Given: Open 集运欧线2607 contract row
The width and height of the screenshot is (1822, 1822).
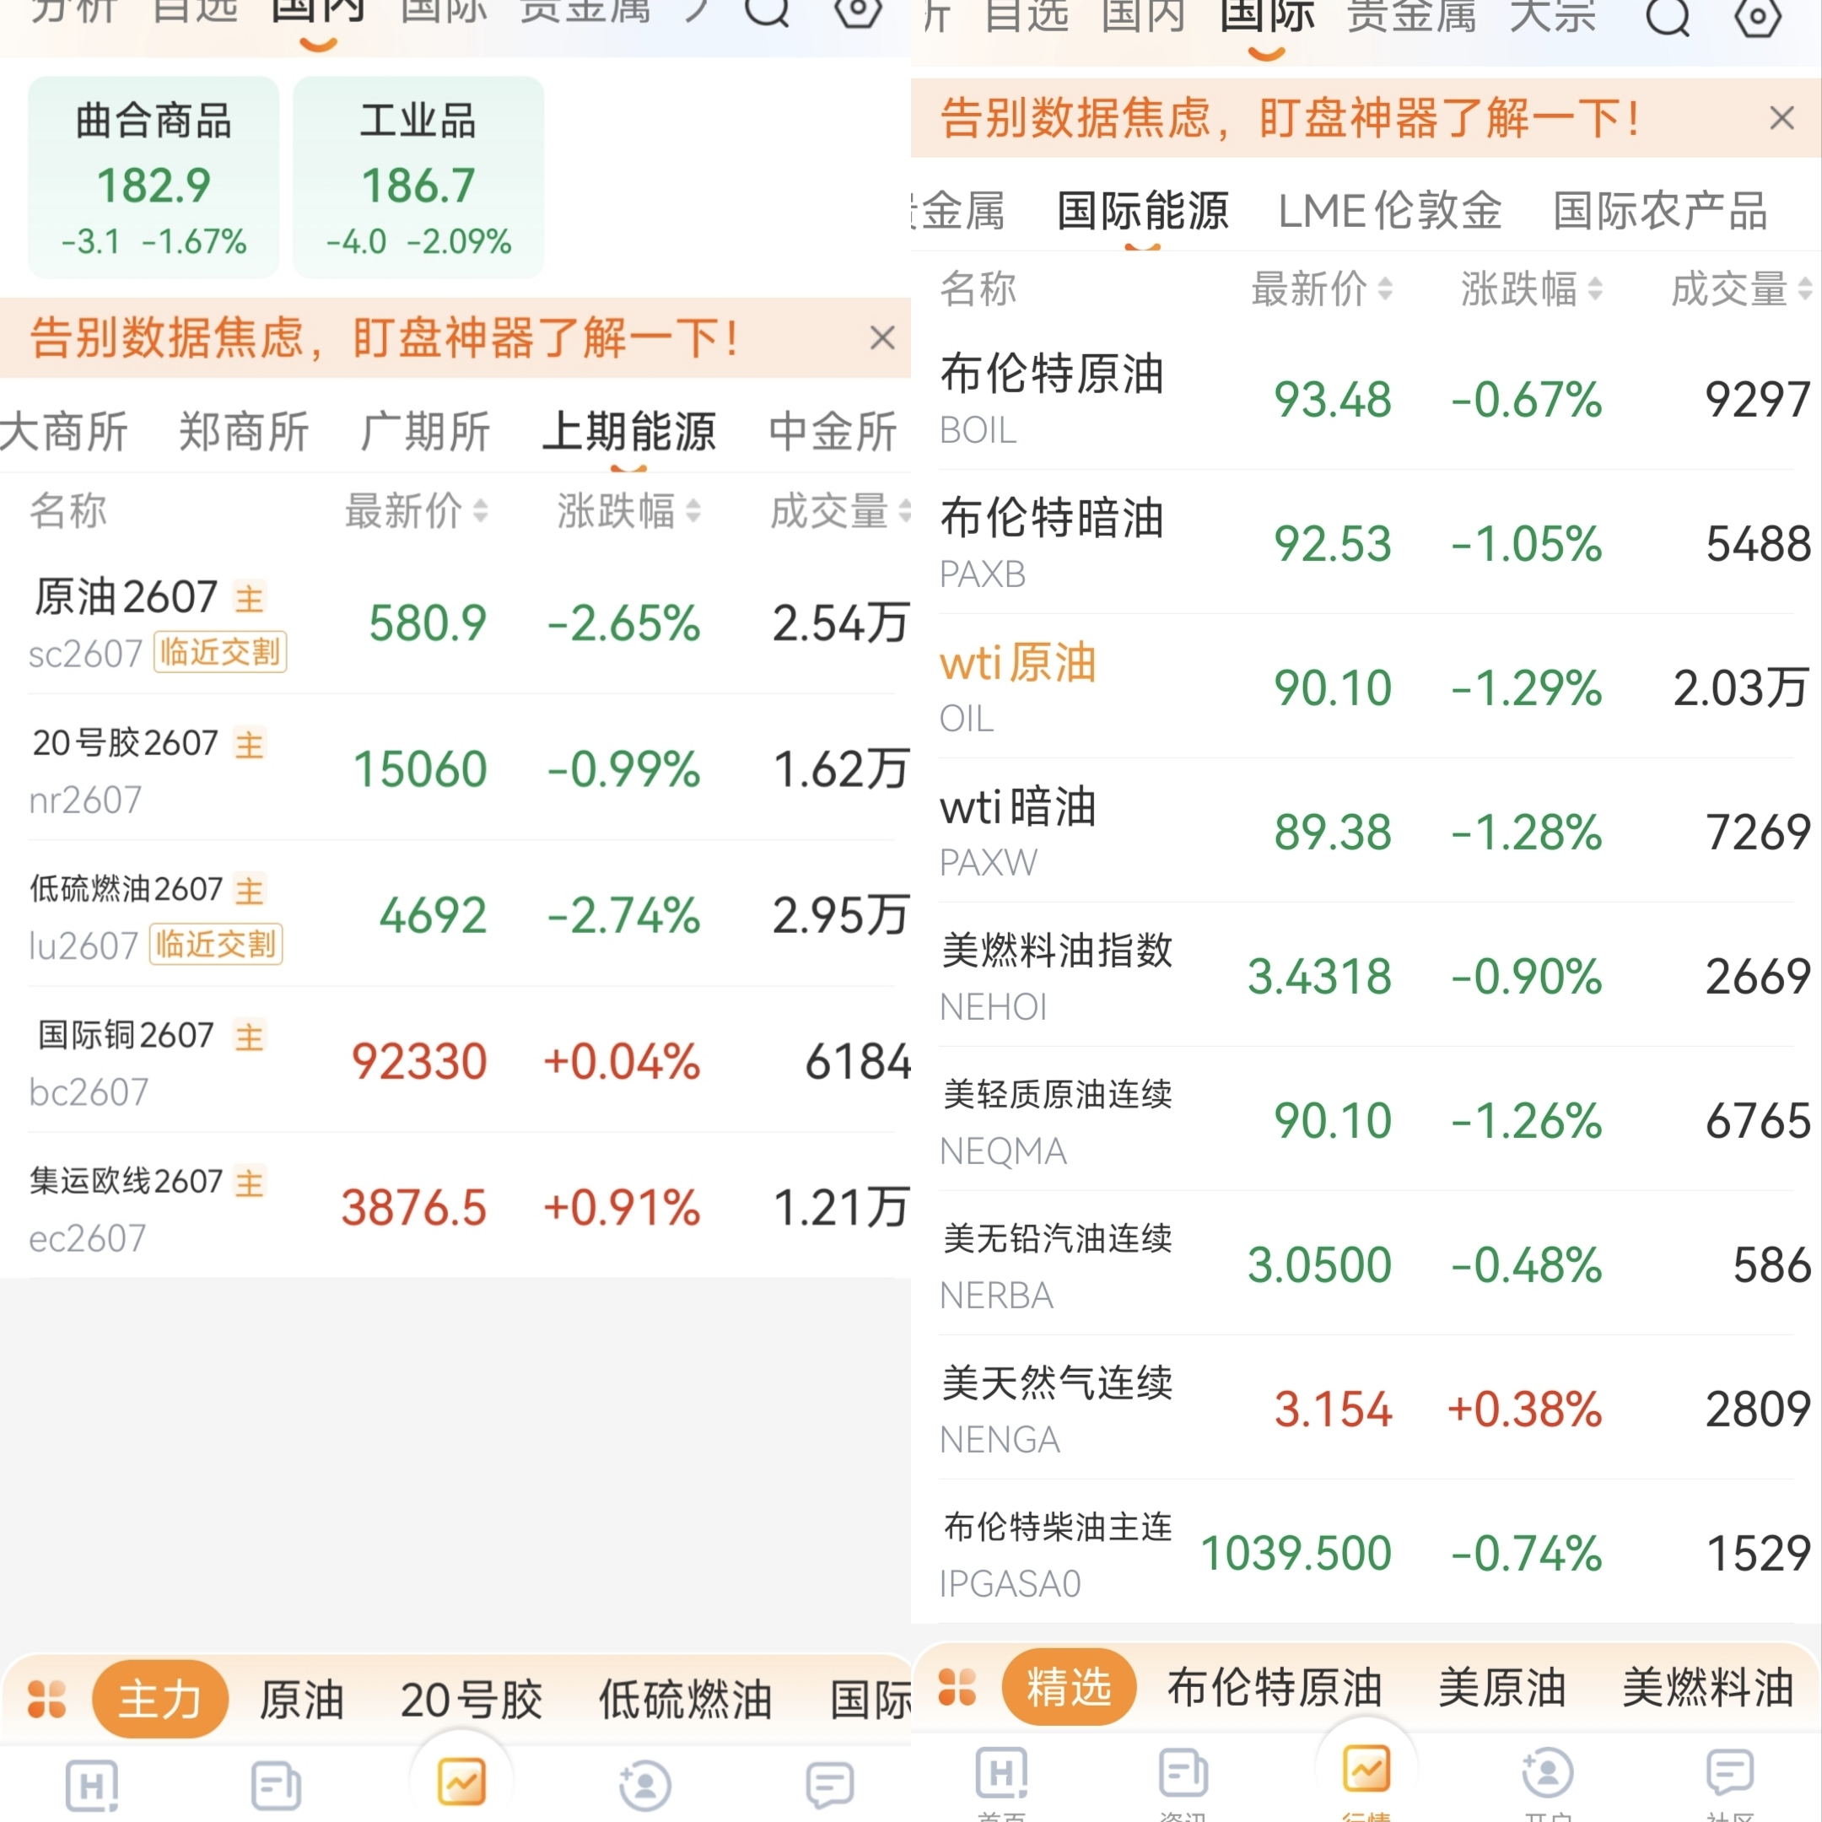Looking at the screenshot, I should point(455,1206).
